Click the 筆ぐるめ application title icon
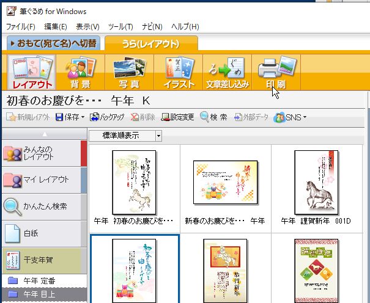The width and height of the screenshot is (370, 303). 12,11
